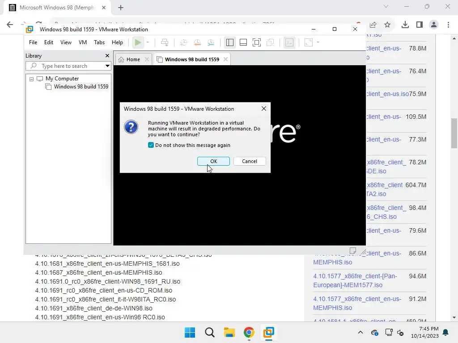458x343 pixels.
Task: Click Send Ctrl+Alt+Del toolbar icon
Action: pyautogui.click(x=165, y=42)
